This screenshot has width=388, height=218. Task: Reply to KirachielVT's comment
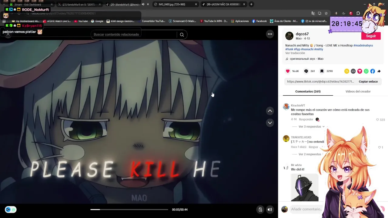(x=306, y=119)
